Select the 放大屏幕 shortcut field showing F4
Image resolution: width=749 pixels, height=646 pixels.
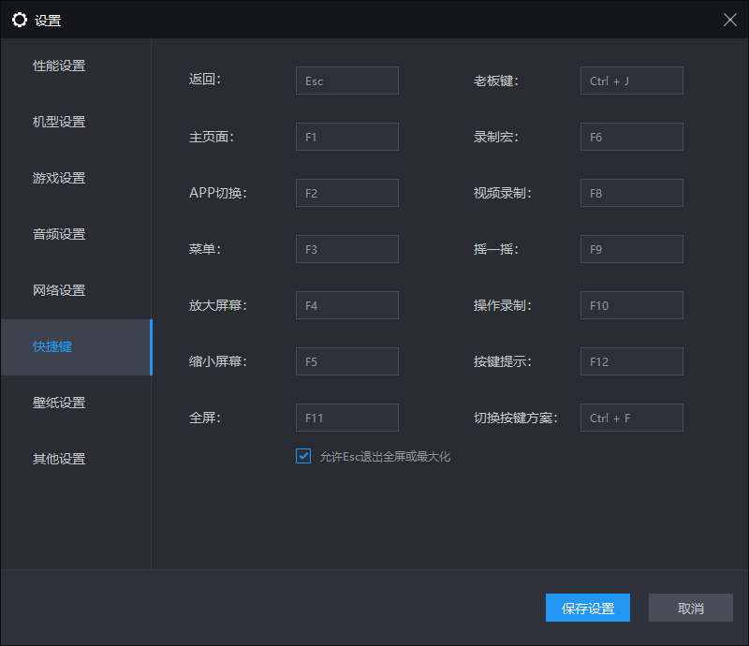click(346, 305)
